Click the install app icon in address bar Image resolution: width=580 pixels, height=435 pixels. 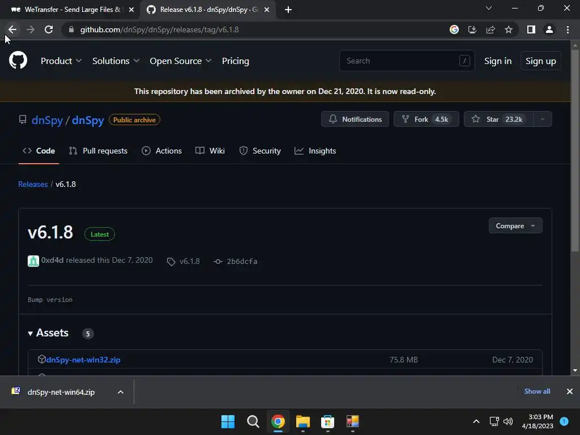pos(472,29)
